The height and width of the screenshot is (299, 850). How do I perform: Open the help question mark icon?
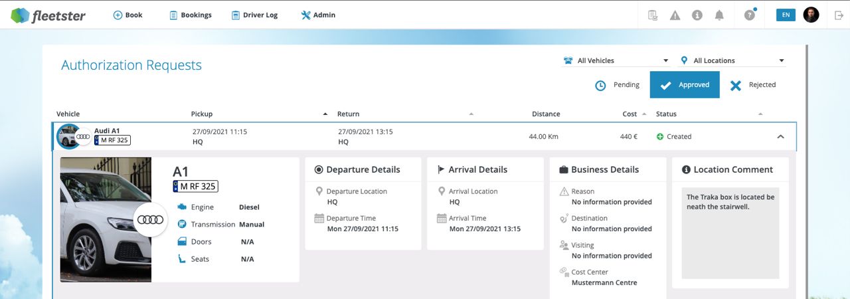pyautogui.click(x=750, y=15)
